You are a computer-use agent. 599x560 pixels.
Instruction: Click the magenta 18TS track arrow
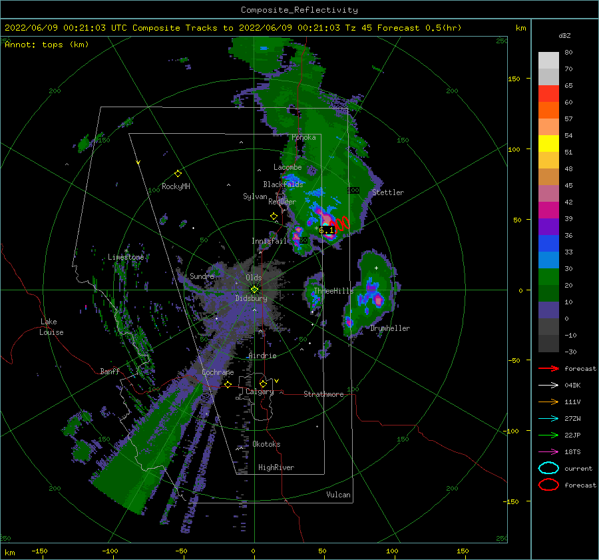[548, 452]
